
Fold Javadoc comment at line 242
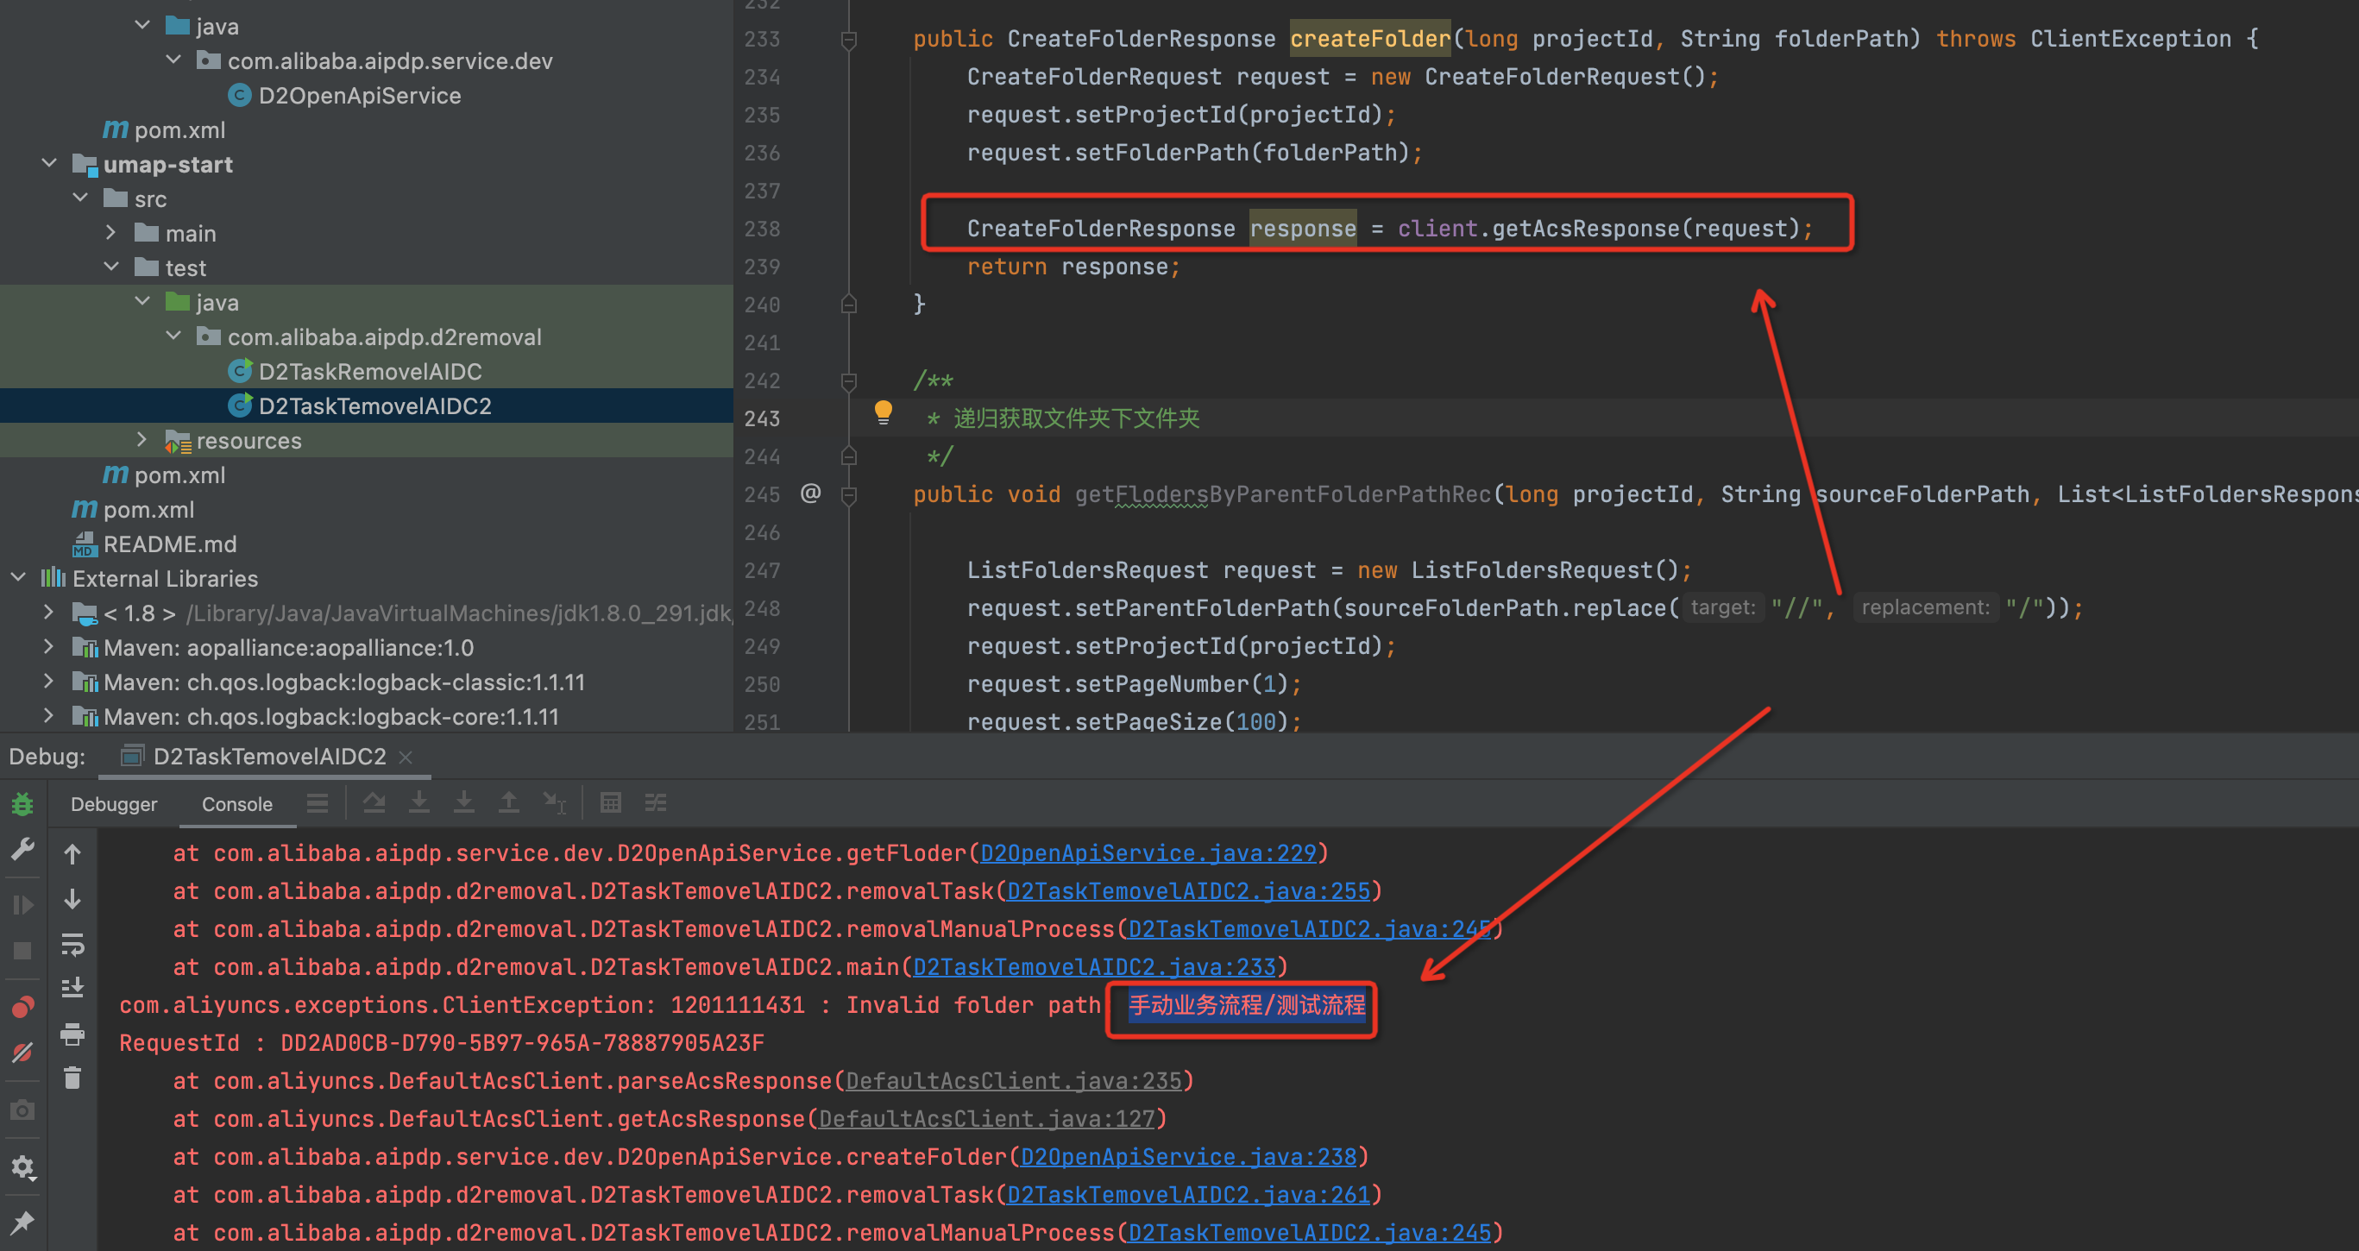point(849,381)
